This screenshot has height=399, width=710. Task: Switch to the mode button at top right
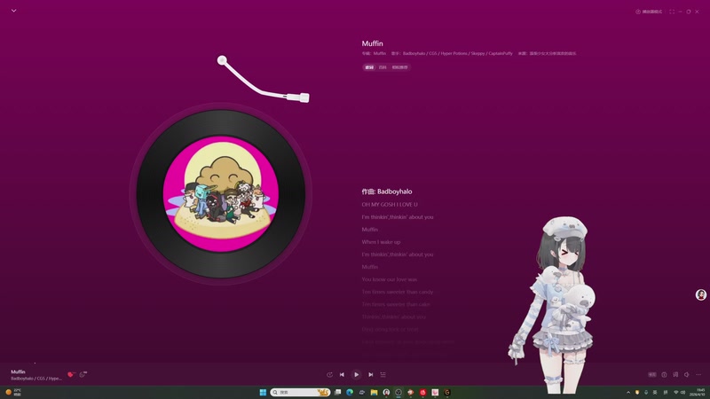tap(649, 12)
